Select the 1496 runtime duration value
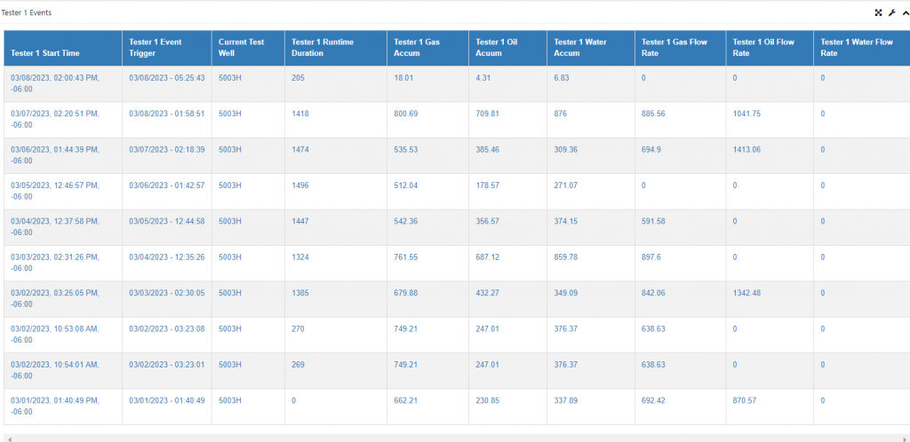Viewport: 910px width, 442px height. [300, 185]
